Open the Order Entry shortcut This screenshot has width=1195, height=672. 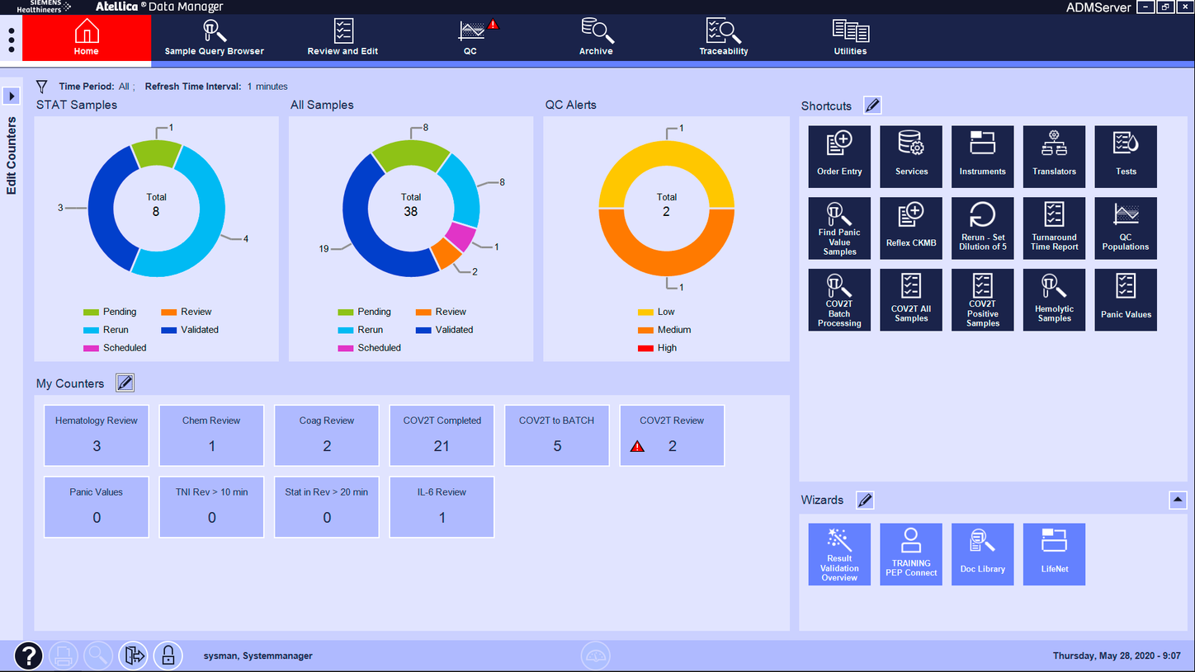pyautogui.click(x=839, y=157)
